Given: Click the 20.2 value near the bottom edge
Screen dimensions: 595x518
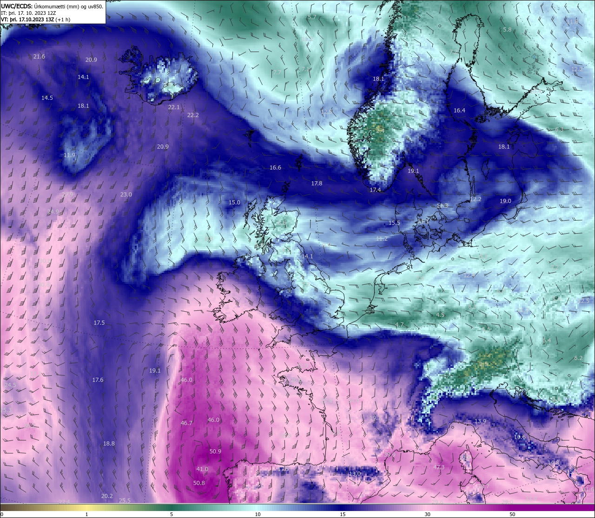Looking at the screenshot, I should pyautogui.click(x=107, y=496).
